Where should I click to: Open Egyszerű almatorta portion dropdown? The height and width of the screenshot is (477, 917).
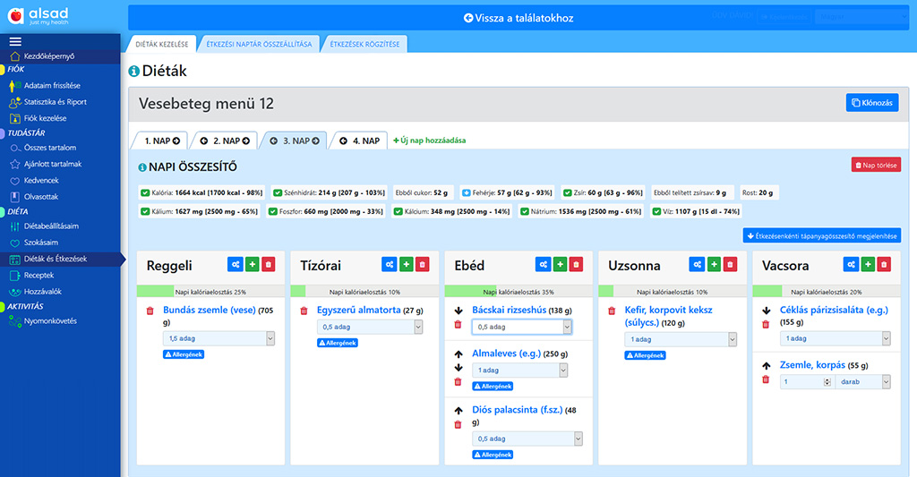(370, 328)
